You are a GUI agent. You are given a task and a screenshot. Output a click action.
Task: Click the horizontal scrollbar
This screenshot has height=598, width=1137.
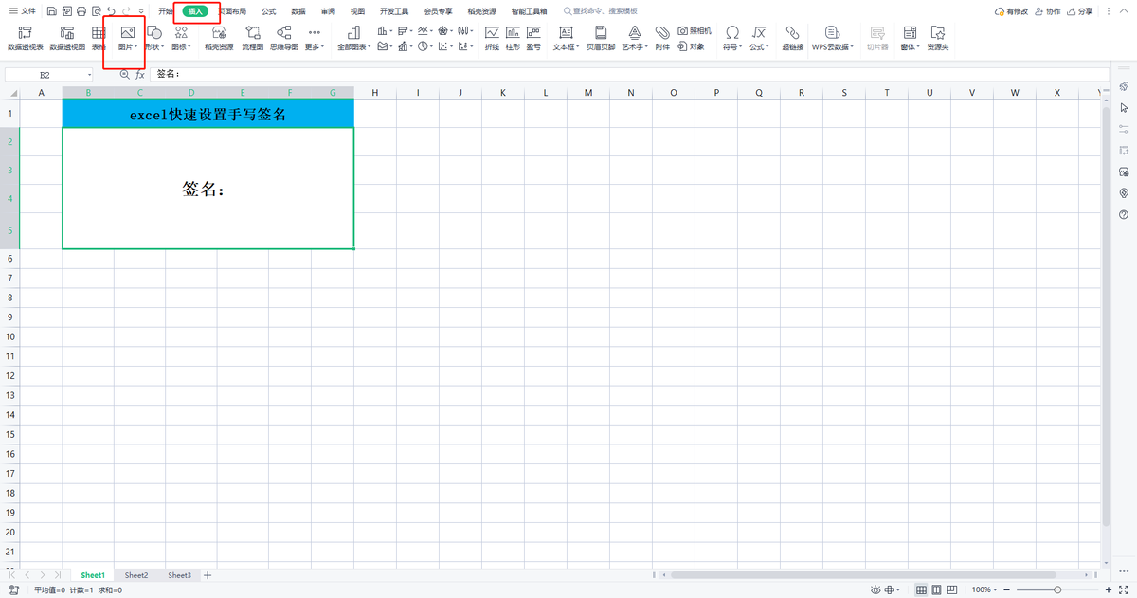pyautogui.click(x=862, y=575)
